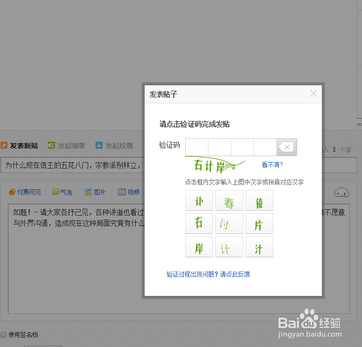
Task: Click the 发起猜拳 green icon
Action: pyautogui.click(x=51, y=145)
